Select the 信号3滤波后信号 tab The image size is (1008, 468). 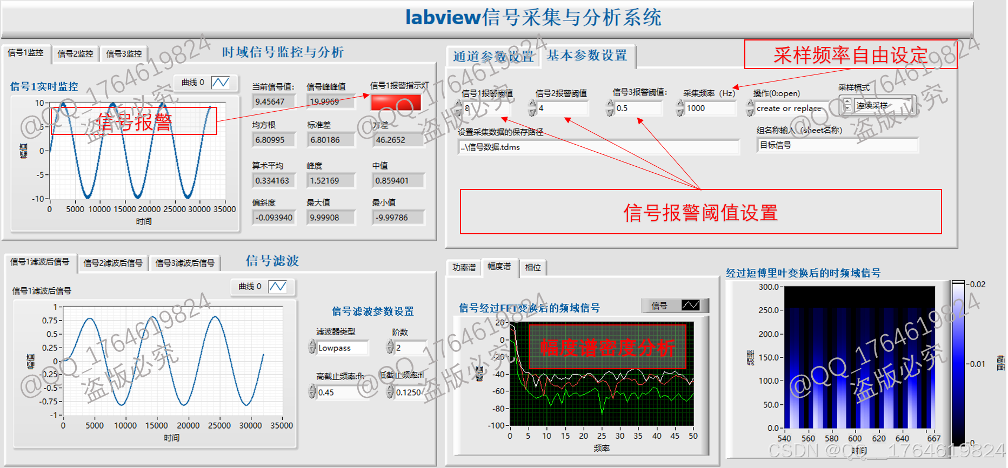(x=185, y=263)
